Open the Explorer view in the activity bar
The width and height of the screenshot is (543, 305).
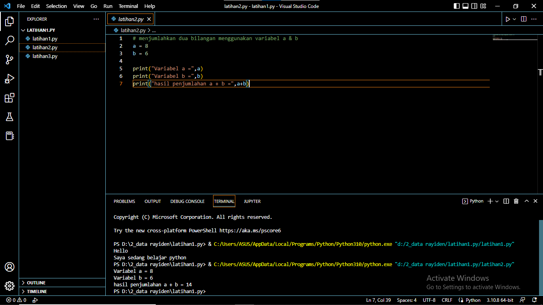pos(10,22)
